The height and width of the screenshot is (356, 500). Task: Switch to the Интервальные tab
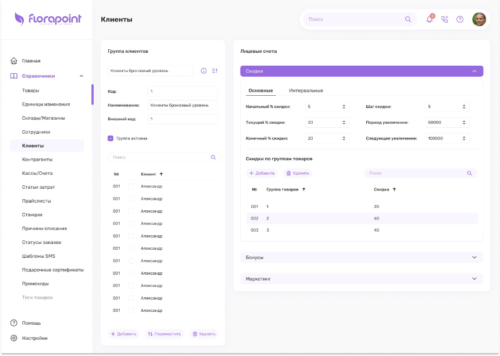(x=306, y=91)
